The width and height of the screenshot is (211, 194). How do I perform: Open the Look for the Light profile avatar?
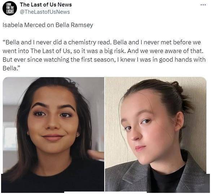pos(10,8)
